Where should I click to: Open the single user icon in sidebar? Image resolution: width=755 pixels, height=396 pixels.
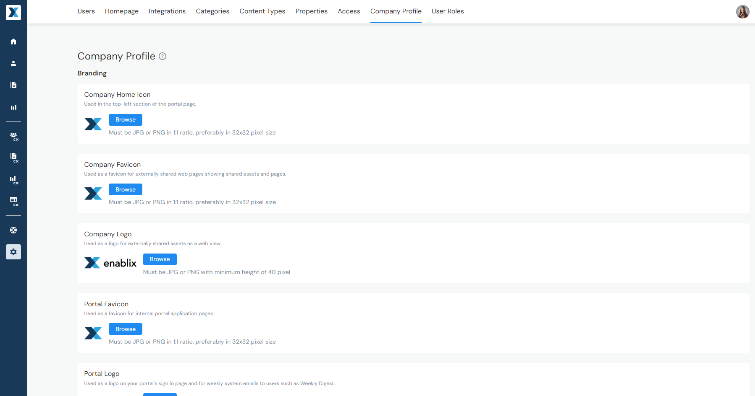pos(13,63)
